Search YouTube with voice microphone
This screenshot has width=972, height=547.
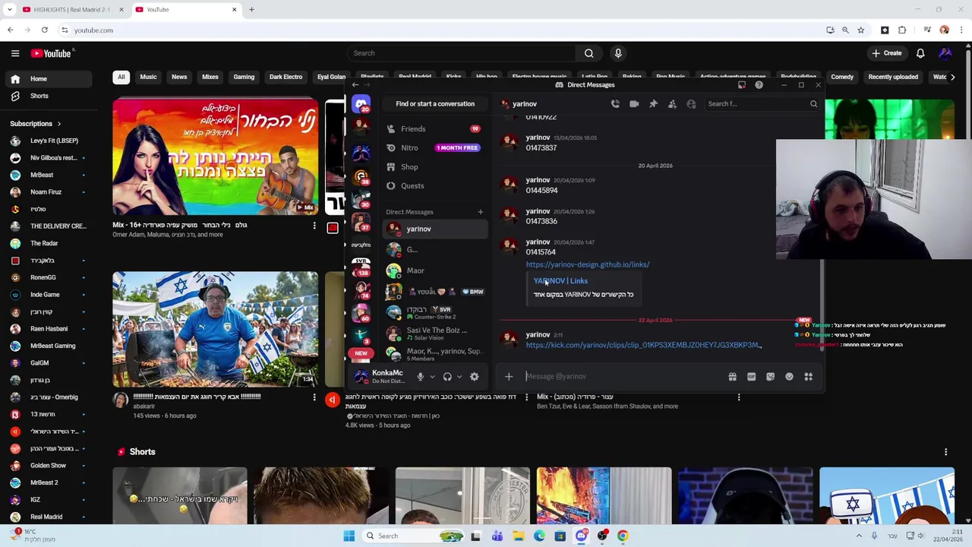point(618,53)
